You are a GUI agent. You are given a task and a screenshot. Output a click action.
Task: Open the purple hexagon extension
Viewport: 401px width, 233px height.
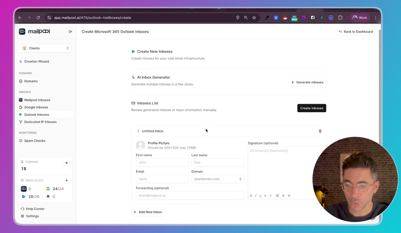click(304, 18)
